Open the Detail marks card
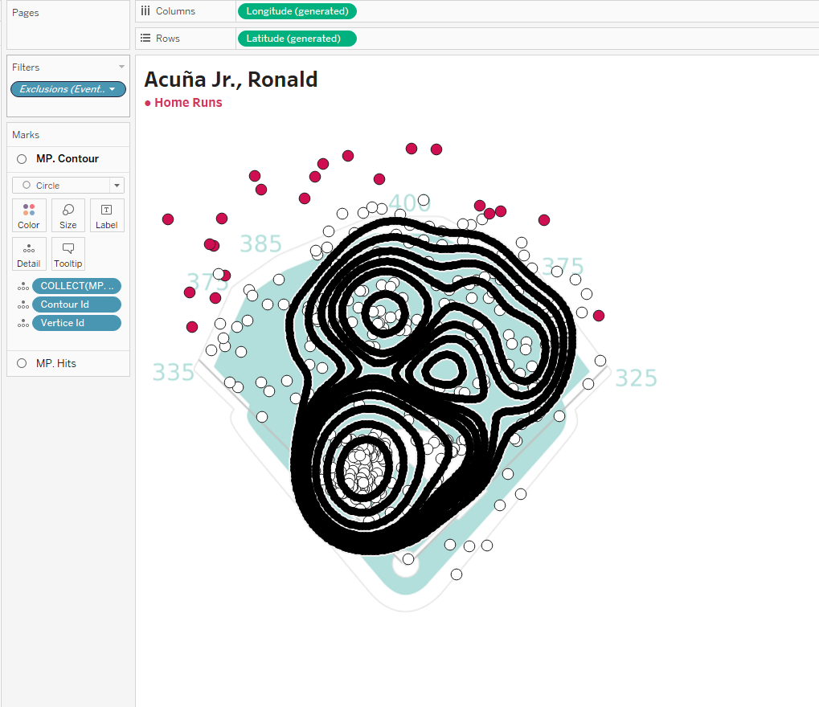Screen dimensions: 819x707 [29, 254]
